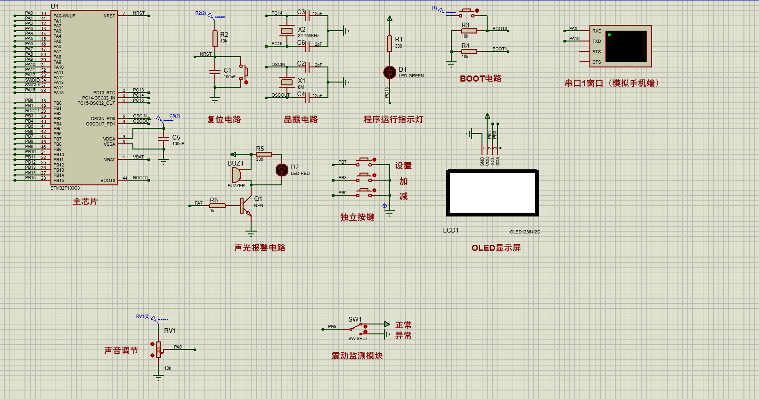759x399 pixels.
Task: Toggle the PB8 button latch red dot
Action: [x=374, y=175]
